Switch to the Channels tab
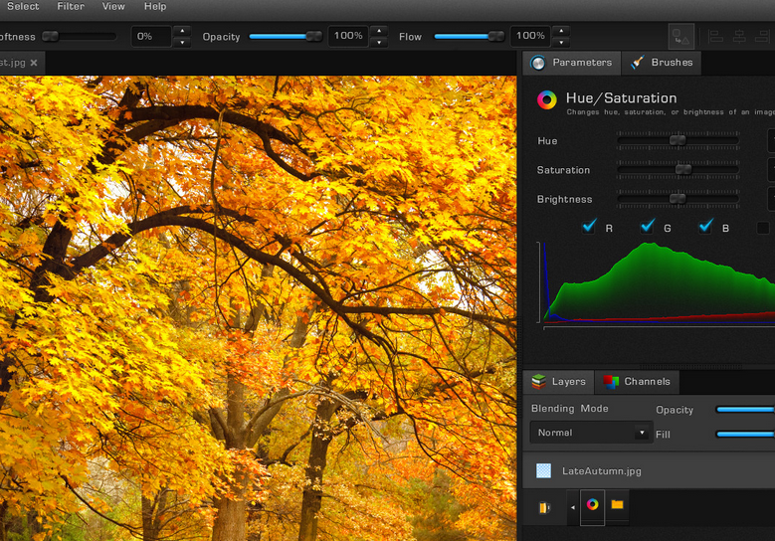Image resolution: width=775 pixels, height=541 pixels. pos(637,382)
